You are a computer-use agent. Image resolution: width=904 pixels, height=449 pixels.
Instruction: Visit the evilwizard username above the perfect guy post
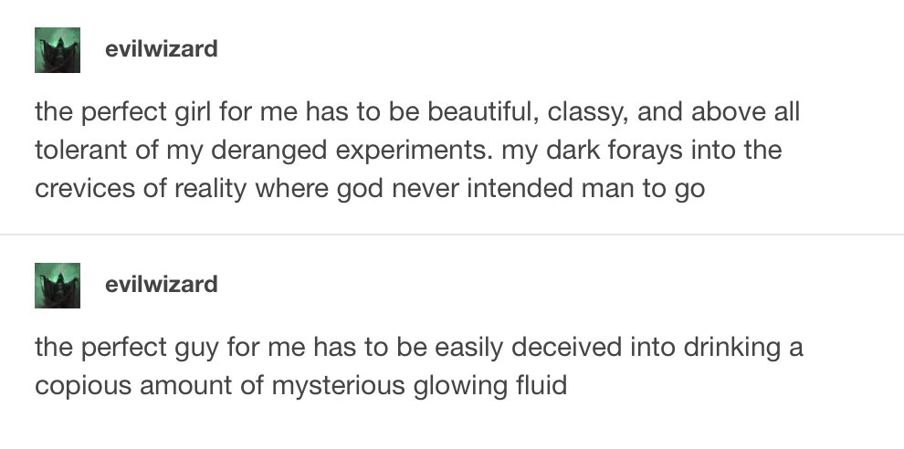pyautogui.click(x=162, y=284)
